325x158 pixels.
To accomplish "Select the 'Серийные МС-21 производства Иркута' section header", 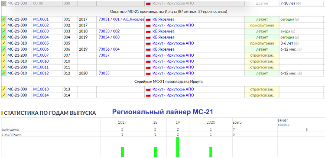I will 169,81.
